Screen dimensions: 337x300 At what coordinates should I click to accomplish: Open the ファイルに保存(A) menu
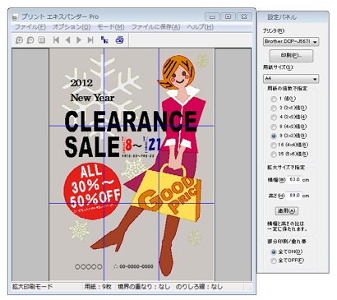click(156, 27)
